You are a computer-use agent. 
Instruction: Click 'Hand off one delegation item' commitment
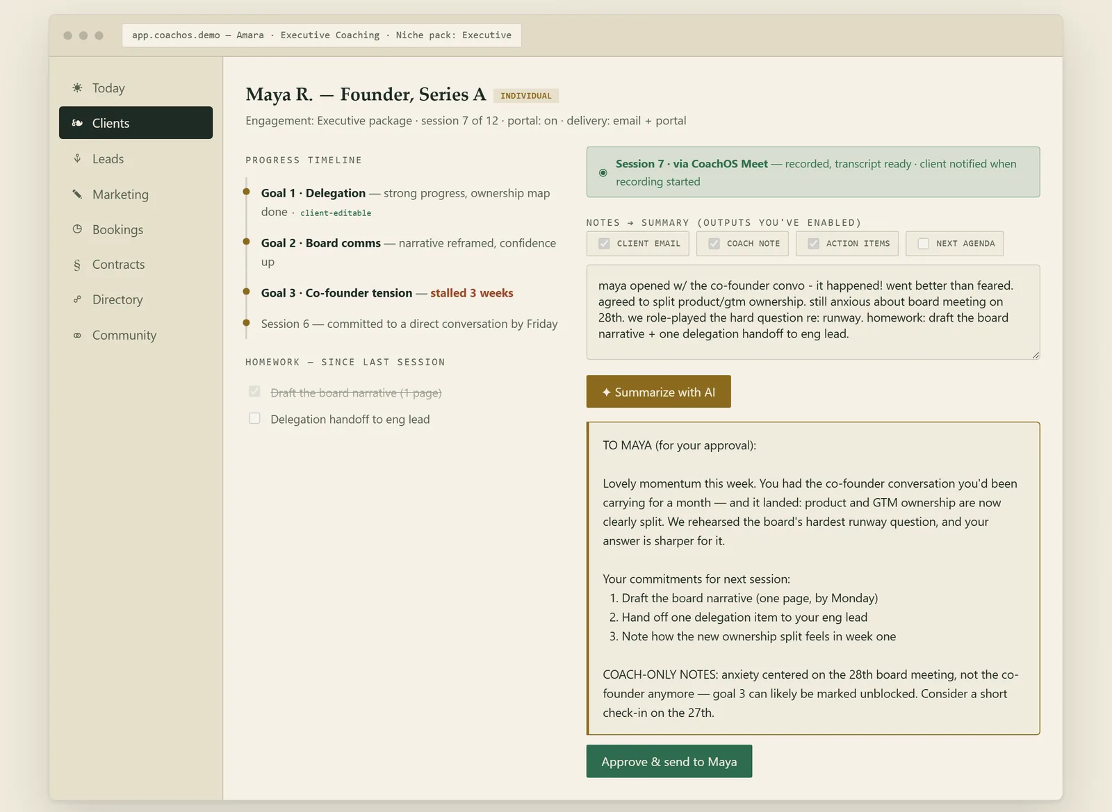click(744, 617)
